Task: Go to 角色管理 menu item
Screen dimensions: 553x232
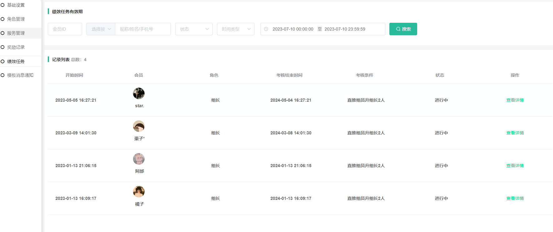Action: (x=16, y=19)
